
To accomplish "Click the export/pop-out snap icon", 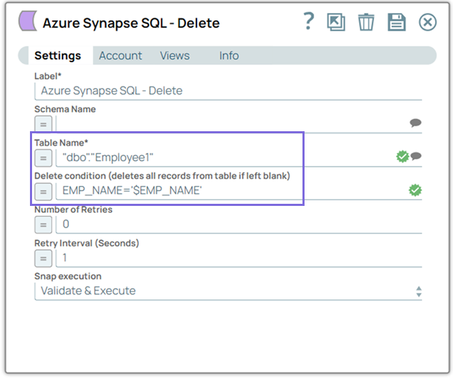I will (x=336, y=22).
